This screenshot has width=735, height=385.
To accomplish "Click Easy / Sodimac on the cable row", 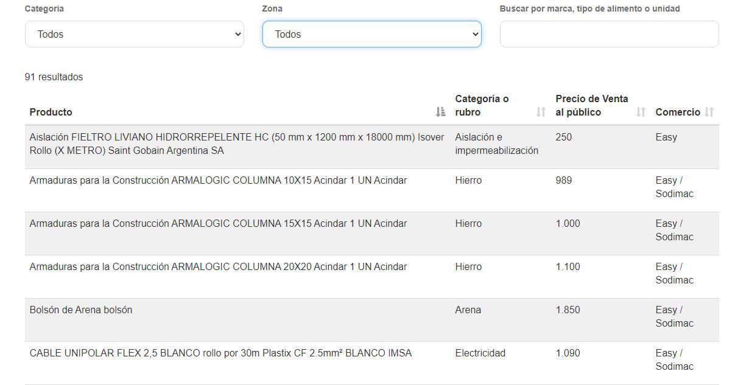I will coord(674,359).
